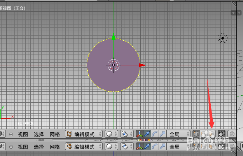This screenshot has width=243, height=156.
Task: Open the 视图 menu in the upper header
Action: click(x=23, y=134)
